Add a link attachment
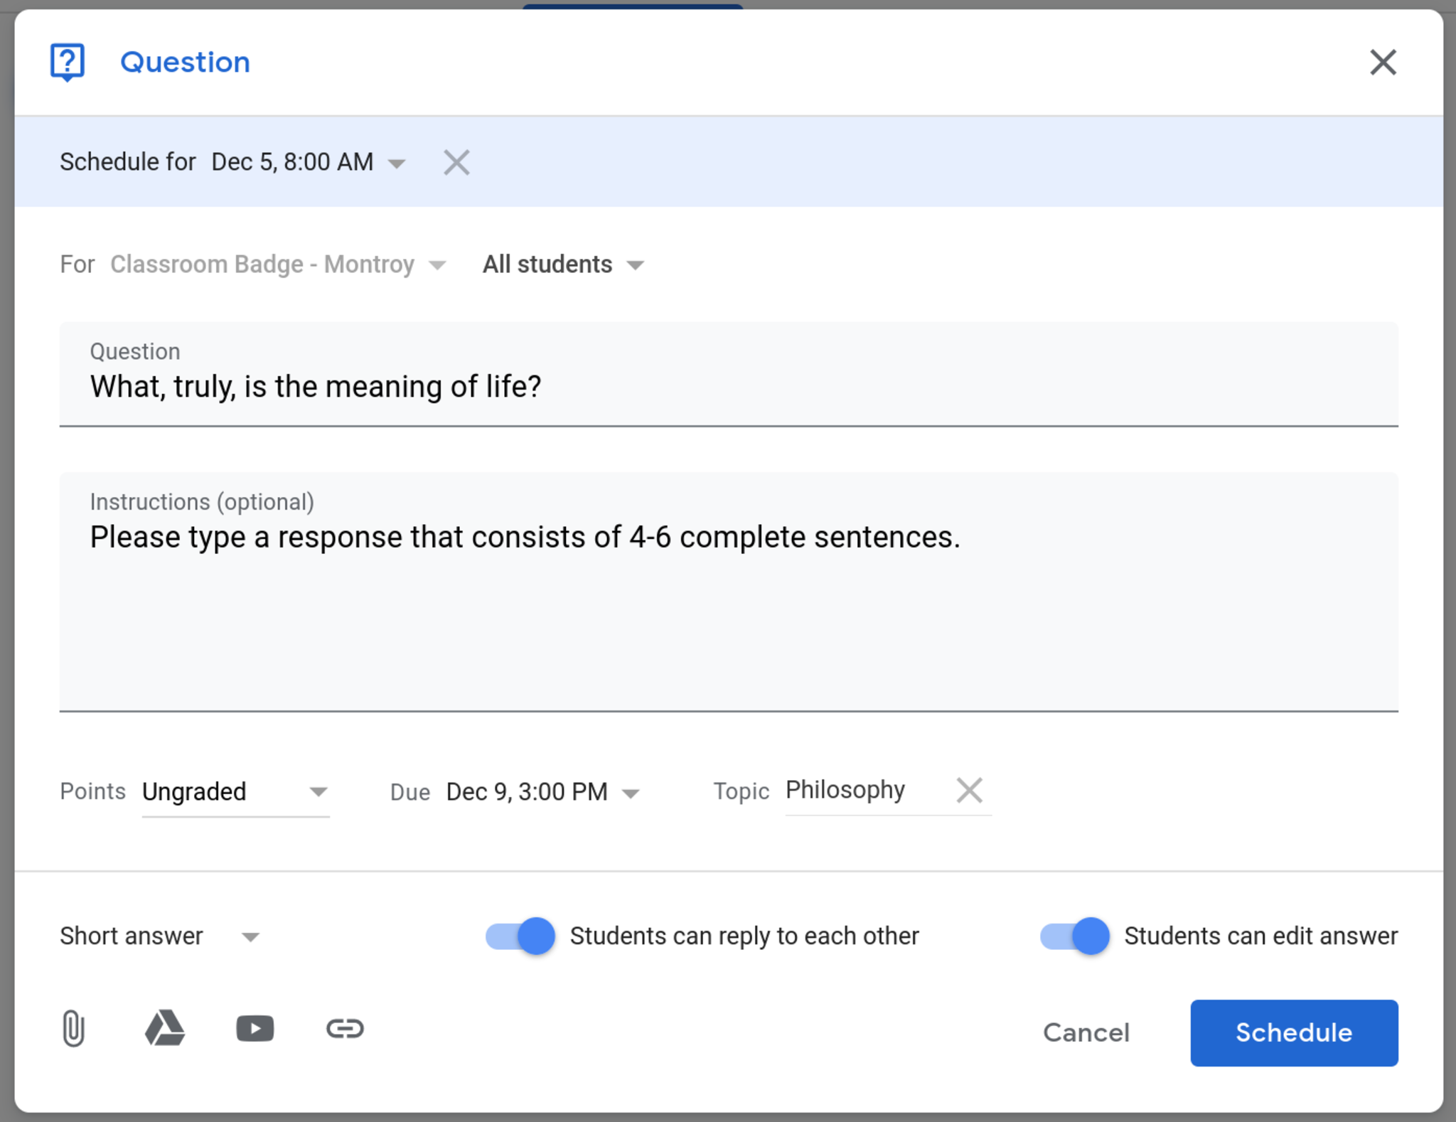The height and width of the screenshot is (1122, 1456). pyautogui.click(x=345, y=1029)
